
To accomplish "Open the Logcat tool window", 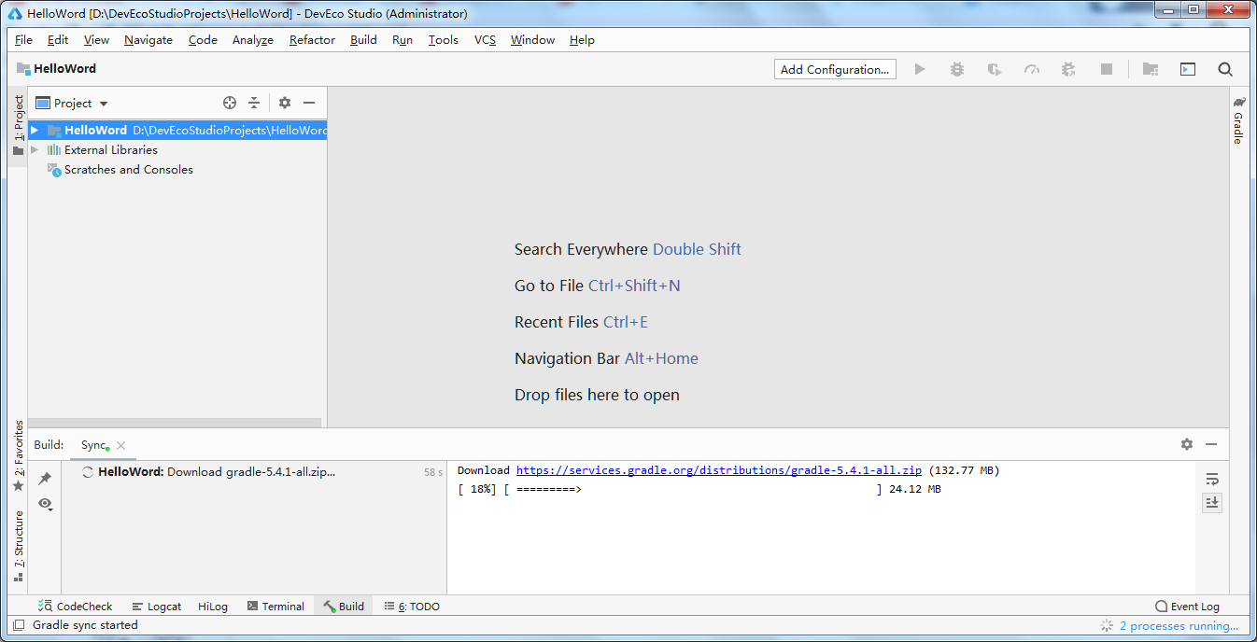I will tap(157, 607).
